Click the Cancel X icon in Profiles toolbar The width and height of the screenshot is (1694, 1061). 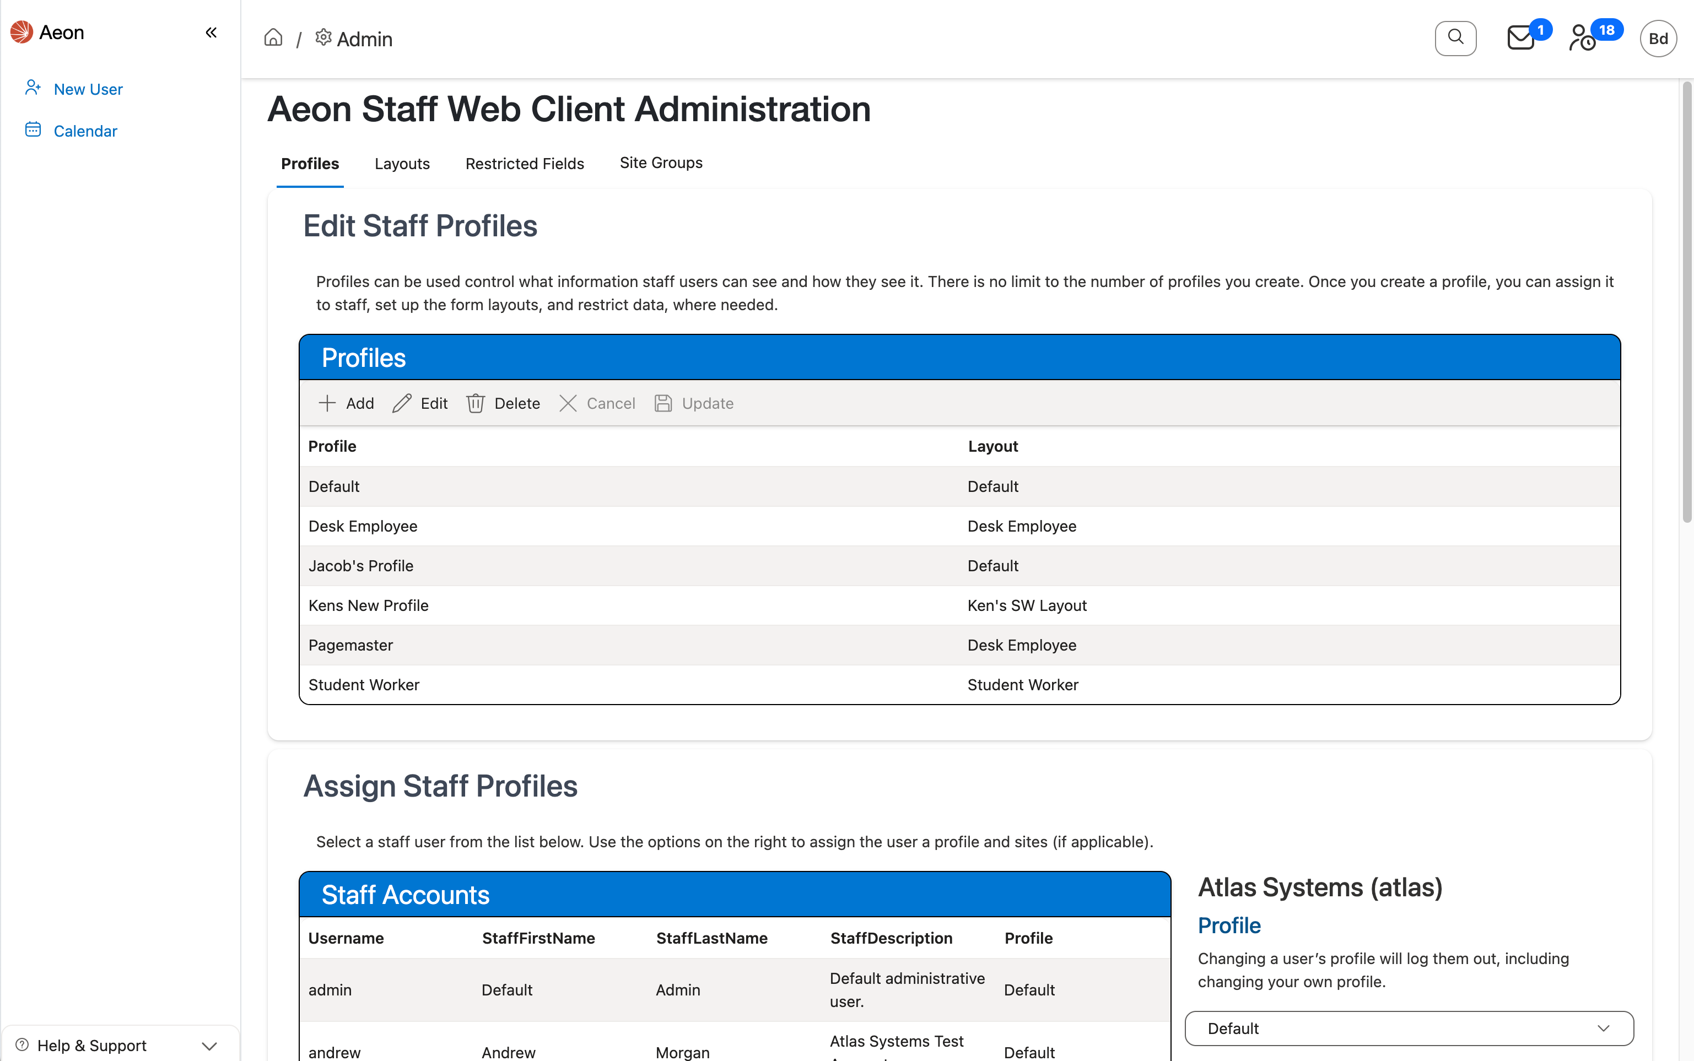tap(568, 403)
